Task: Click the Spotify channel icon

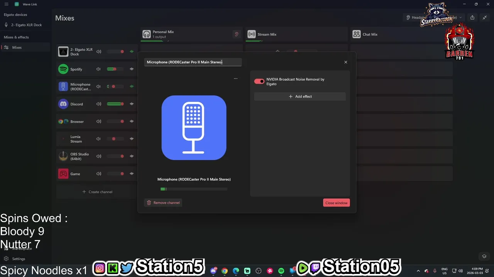Action: pyautogui.click(x=63, y=69)
